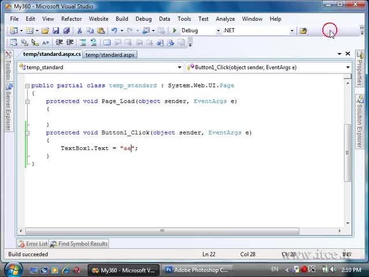Click the Display Parameter Info icon
This screenshot has height=277, width=369.
(x=24, y=43)
